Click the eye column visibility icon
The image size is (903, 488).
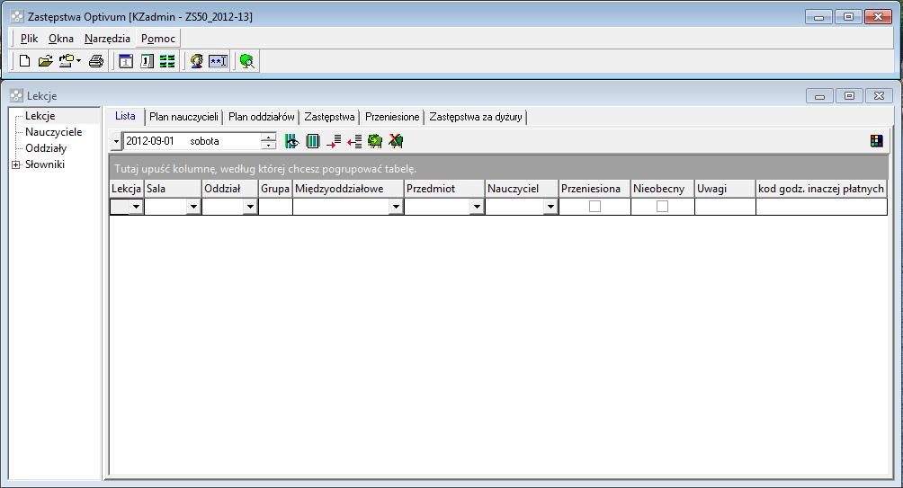coord(292,141)
